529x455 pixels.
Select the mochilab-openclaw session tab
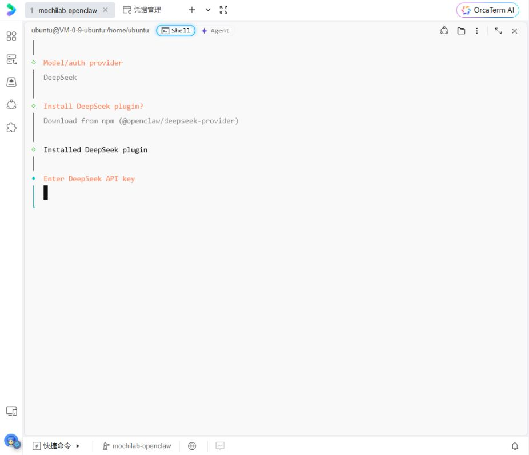point(67,10)
